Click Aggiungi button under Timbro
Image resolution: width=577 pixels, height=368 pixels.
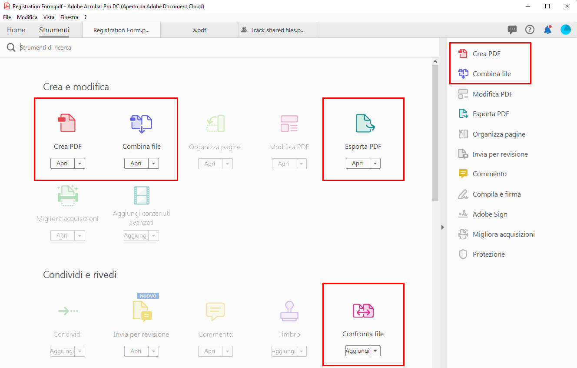click(284, 351)
